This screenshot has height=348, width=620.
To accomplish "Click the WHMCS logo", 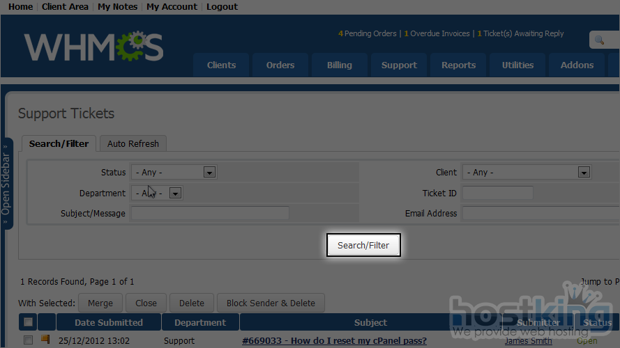I will click(x=94, y=47).
